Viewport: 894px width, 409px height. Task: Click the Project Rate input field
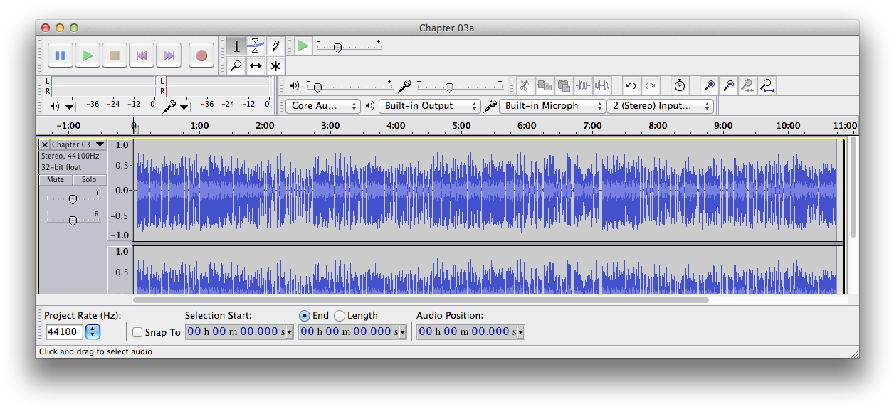point(65,332)
